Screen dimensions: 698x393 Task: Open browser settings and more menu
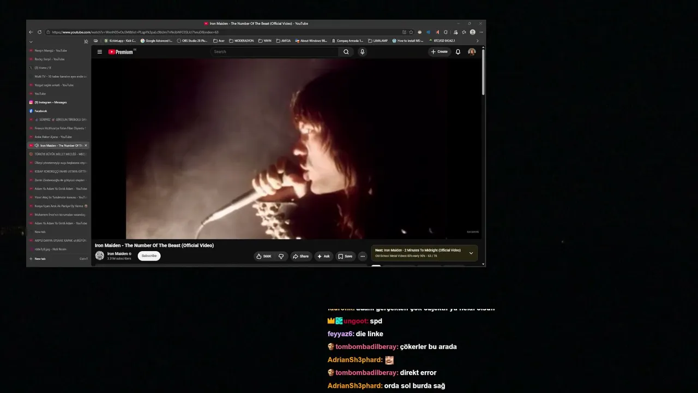(480, 32)
